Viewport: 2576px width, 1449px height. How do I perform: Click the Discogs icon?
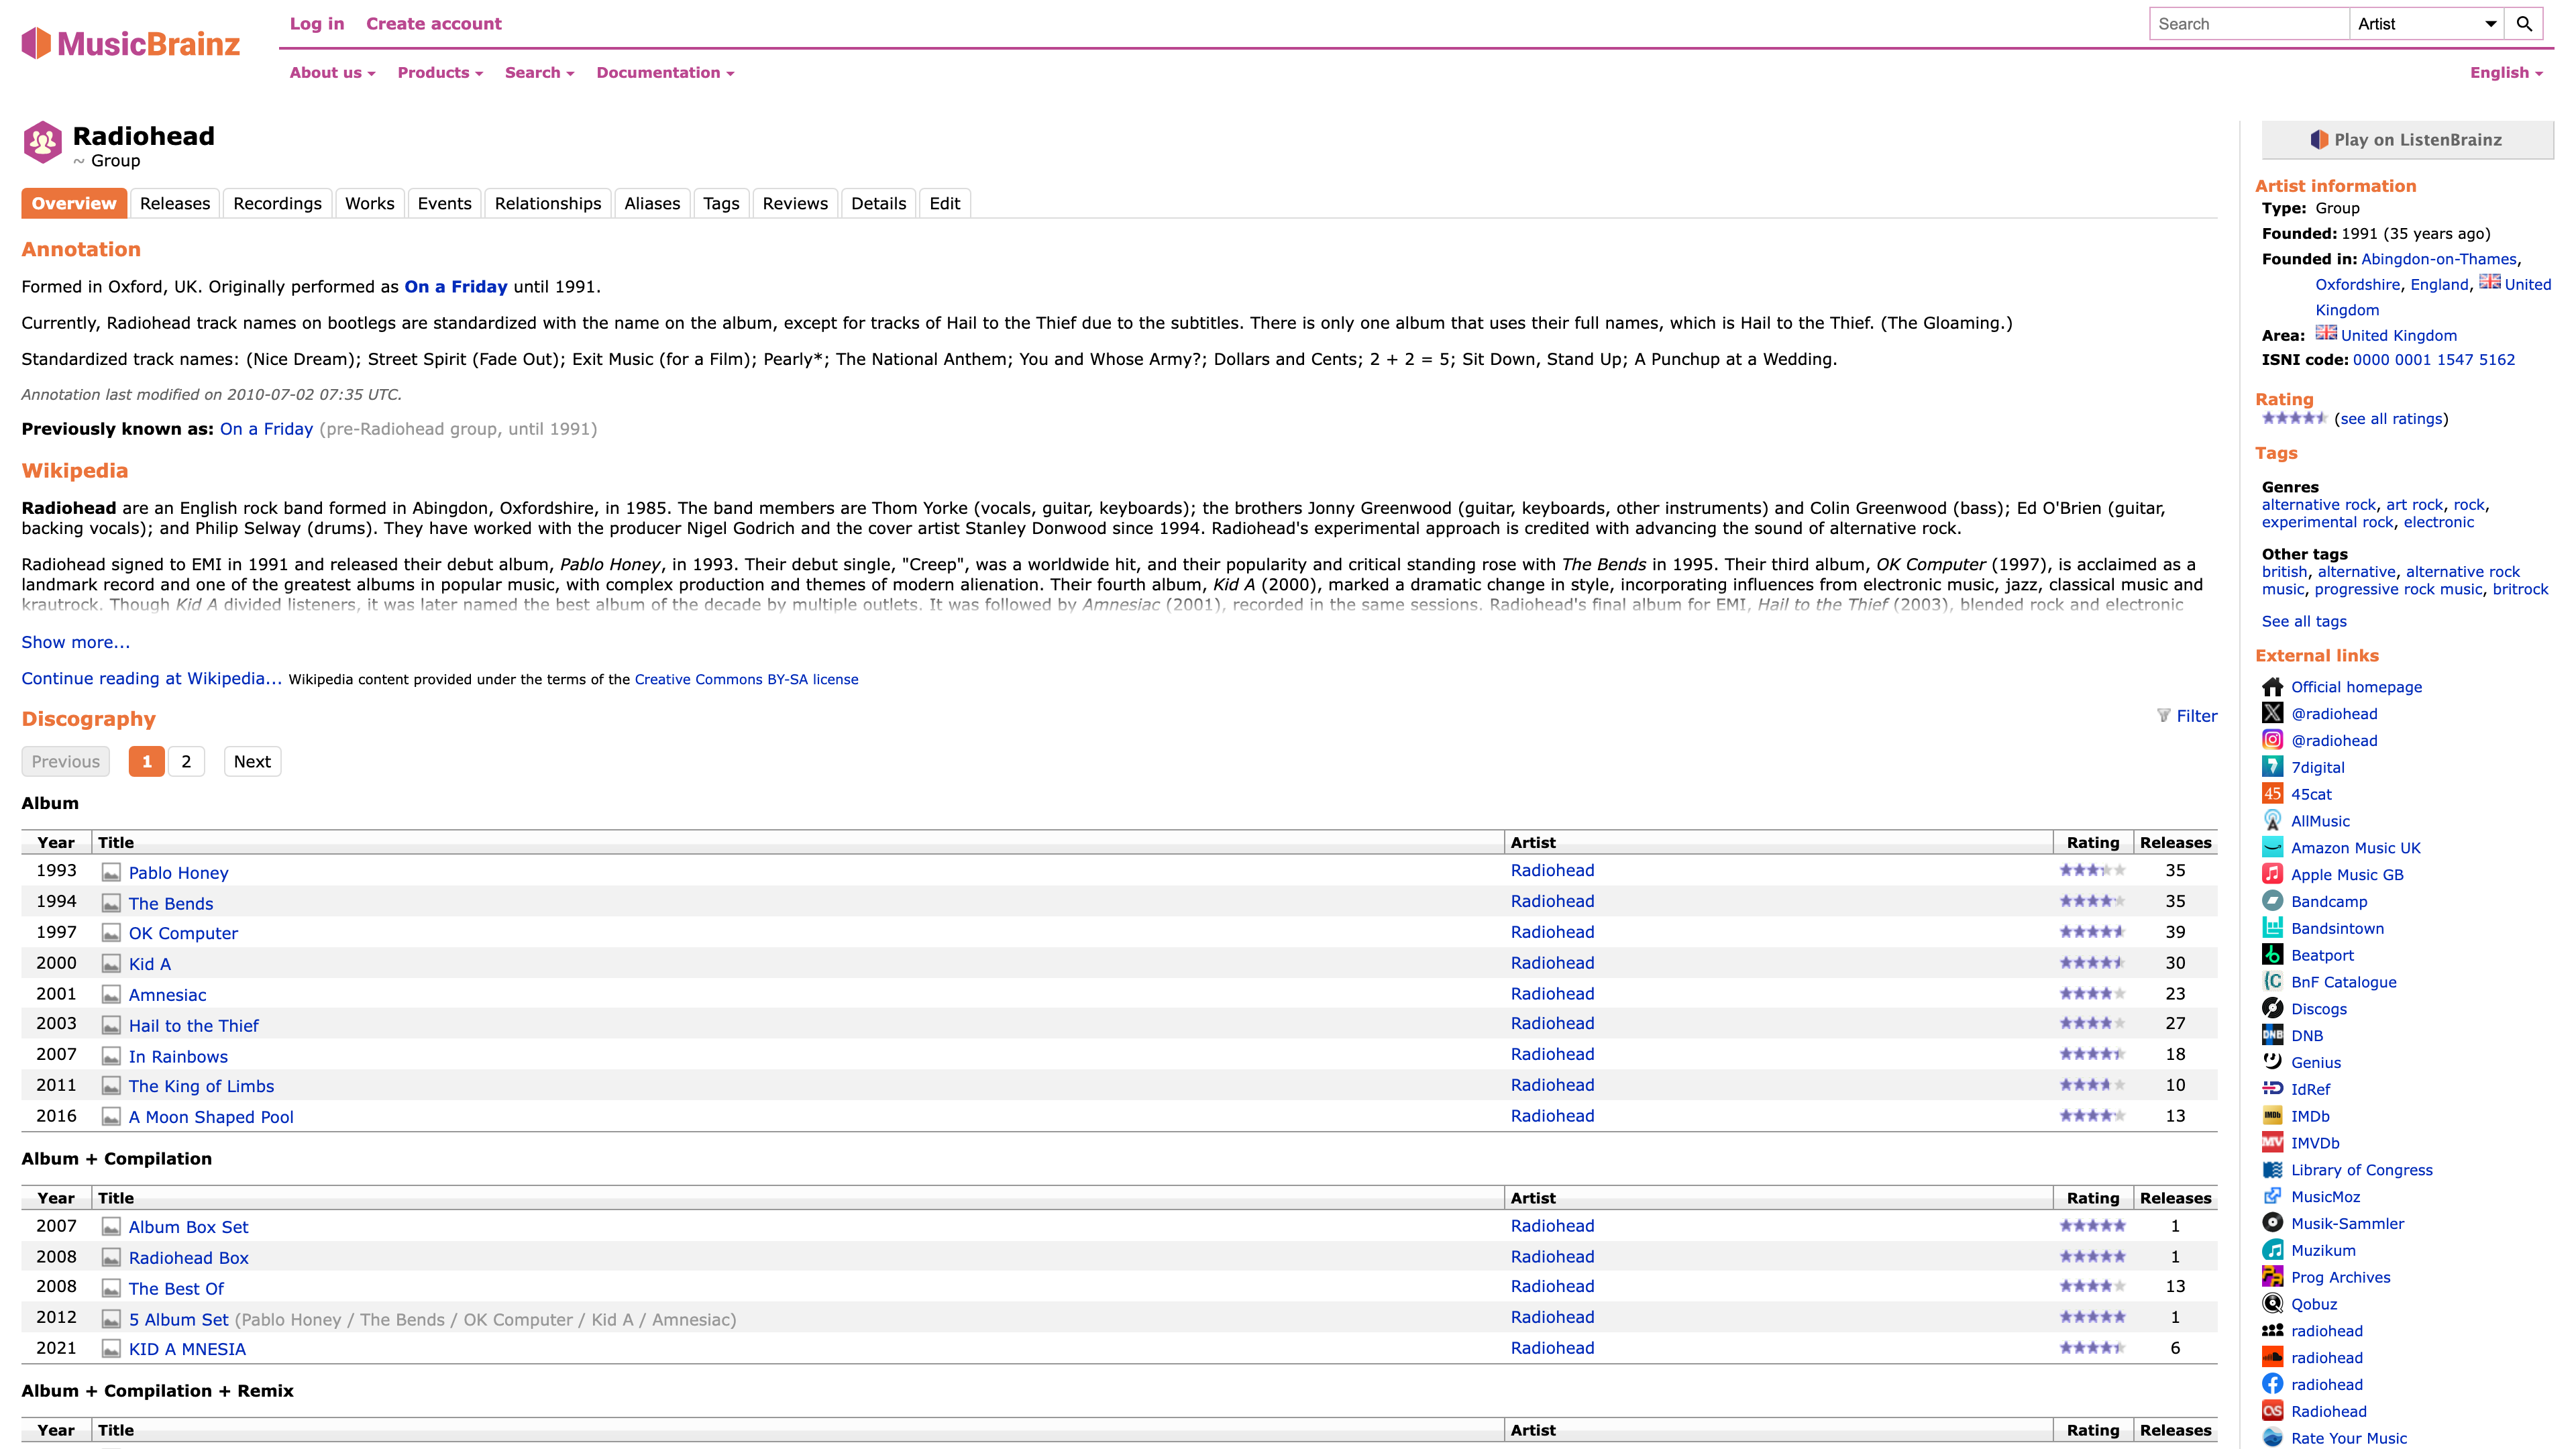2272,1009
